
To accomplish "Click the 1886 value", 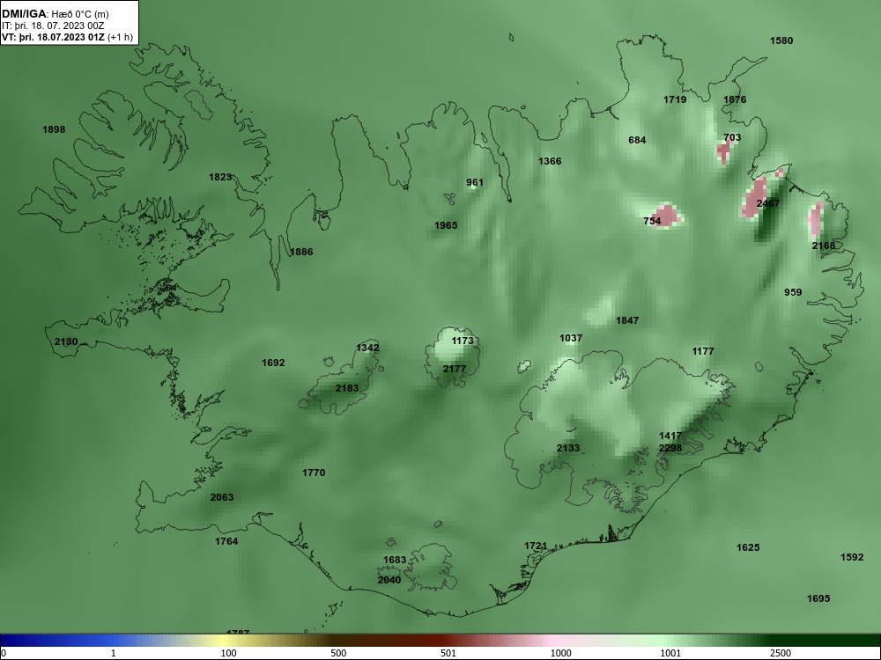I will [x=300, y=252].
